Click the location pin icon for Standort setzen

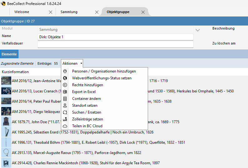click(65, 105)
